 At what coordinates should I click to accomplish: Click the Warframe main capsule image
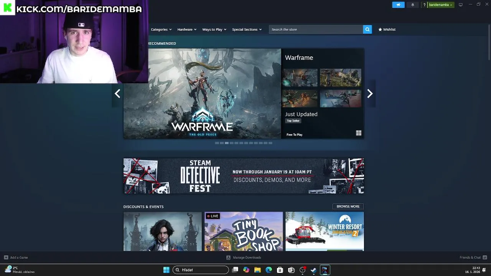pos(202,94)
